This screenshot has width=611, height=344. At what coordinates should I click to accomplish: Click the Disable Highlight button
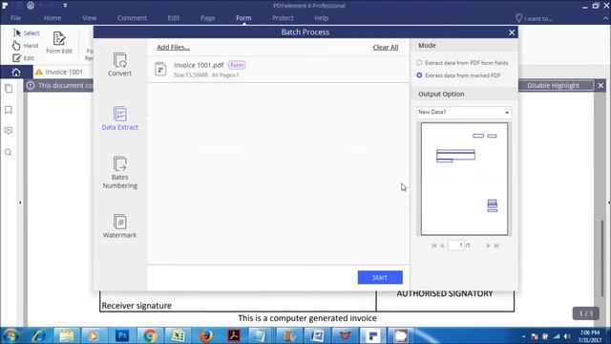(553, 85)
